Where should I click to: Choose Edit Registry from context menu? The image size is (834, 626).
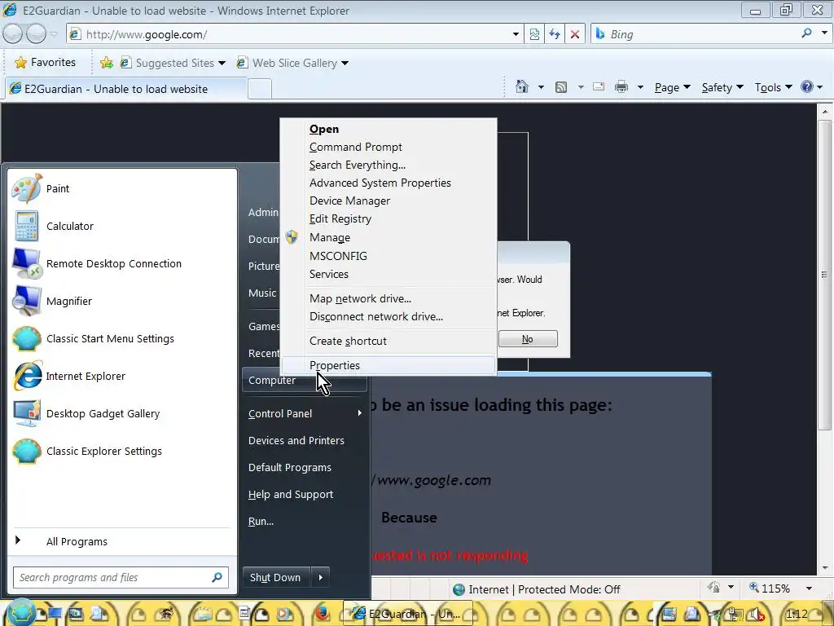[x=388, y=219]
